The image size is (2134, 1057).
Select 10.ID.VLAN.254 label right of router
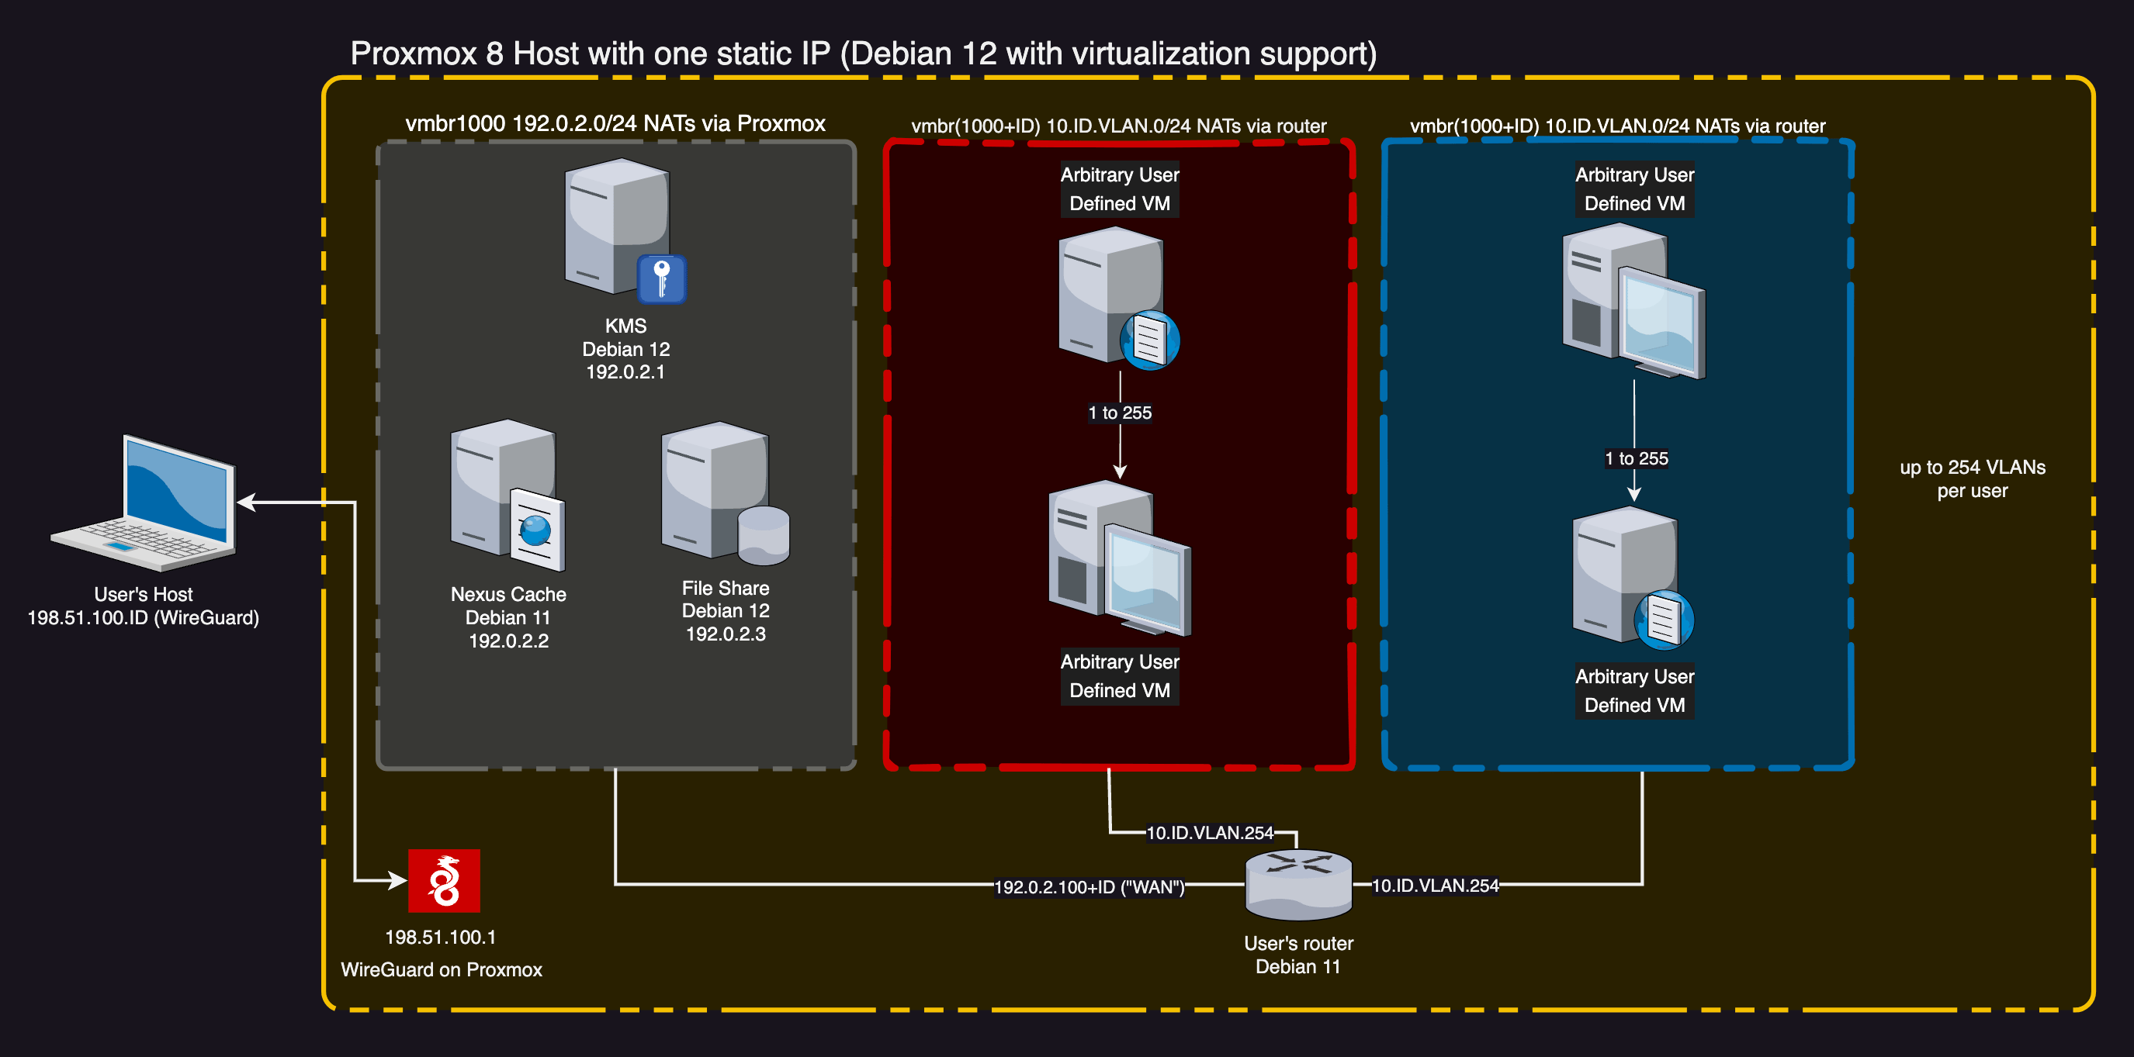[1435, 886]
